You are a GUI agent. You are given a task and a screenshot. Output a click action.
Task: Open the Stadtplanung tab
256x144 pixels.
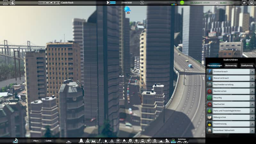click(247, 65)
